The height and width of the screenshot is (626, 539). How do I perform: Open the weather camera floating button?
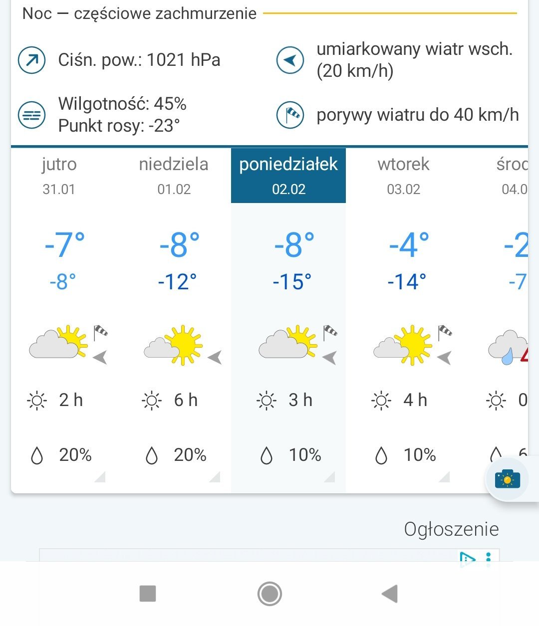tap(507, 479)
